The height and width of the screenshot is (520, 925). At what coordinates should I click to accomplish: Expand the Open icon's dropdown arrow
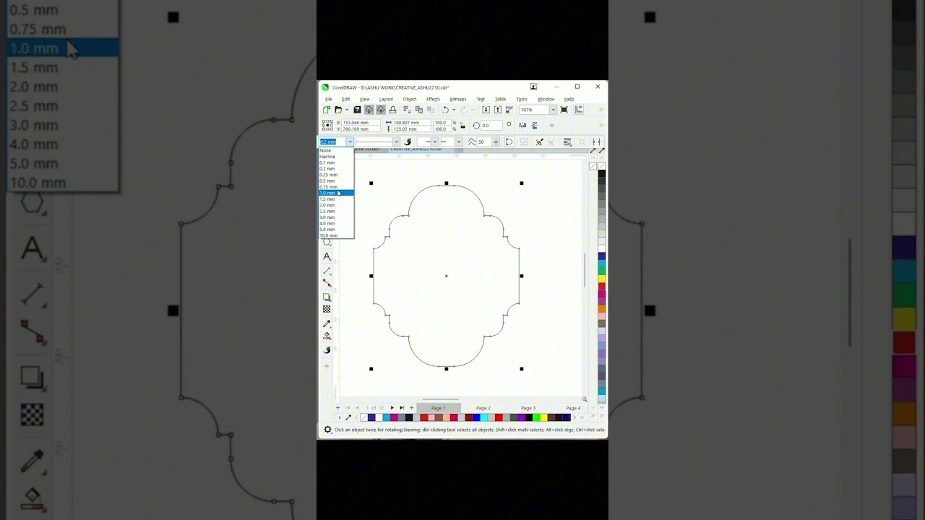pos(347,110)
